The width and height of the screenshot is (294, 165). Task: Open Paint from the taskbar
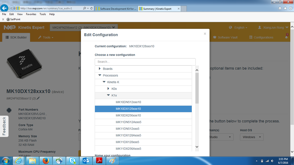tap(112, 161)
